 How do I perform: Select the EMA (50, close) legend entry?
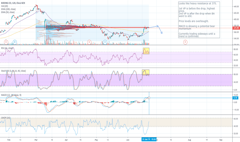[8, 12]
